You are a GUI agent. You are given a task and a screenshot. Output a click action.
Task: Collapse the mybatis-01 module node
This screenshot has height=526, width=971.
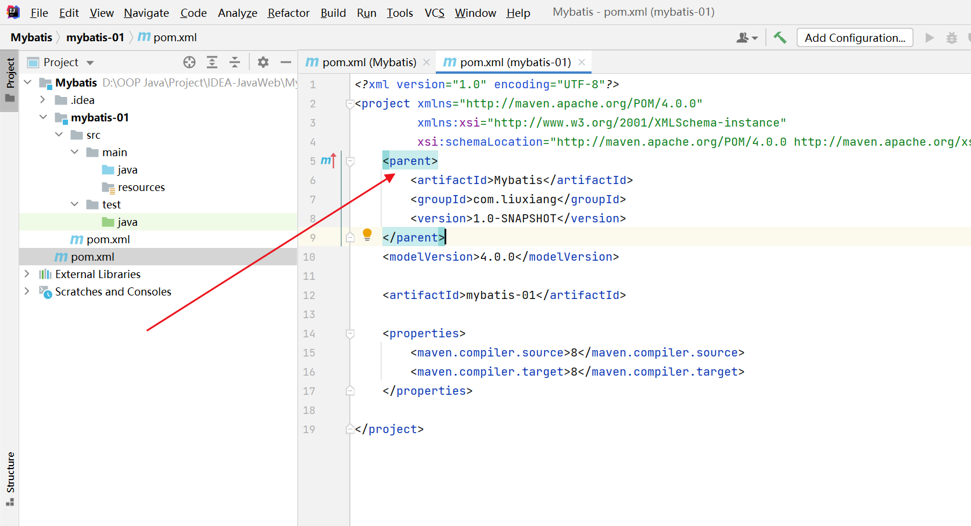pyautogui.click(x=43, y=117)
